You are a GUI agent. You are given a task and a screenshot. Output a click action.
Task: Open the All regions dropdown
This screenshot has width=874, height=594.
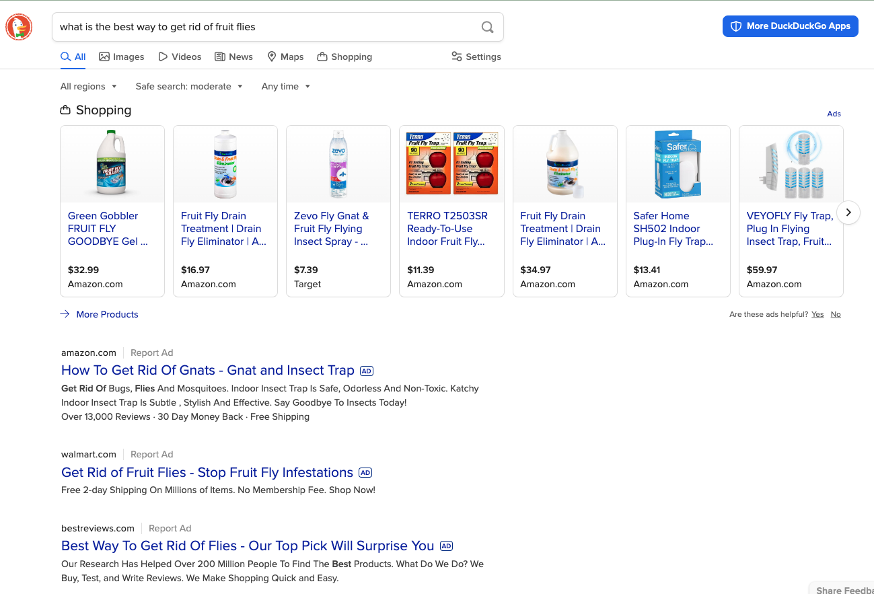88,86
